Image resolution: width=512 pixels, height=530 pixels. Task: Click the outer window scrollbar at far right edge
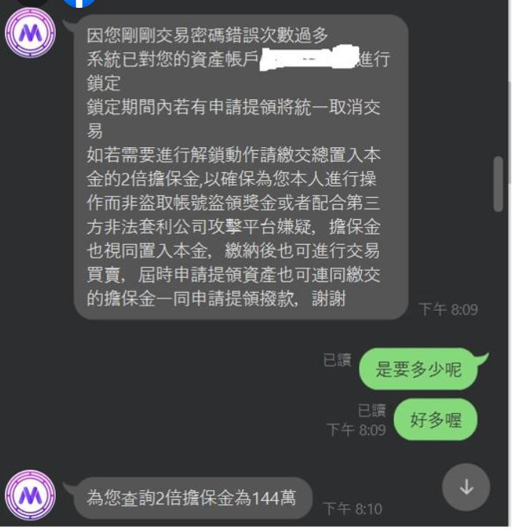[509, 133]
